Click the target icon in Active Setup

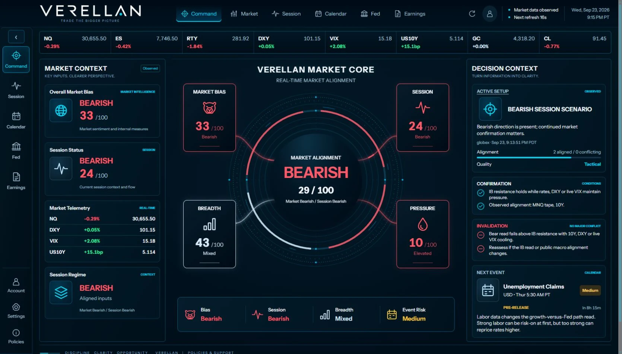(490, 109)
